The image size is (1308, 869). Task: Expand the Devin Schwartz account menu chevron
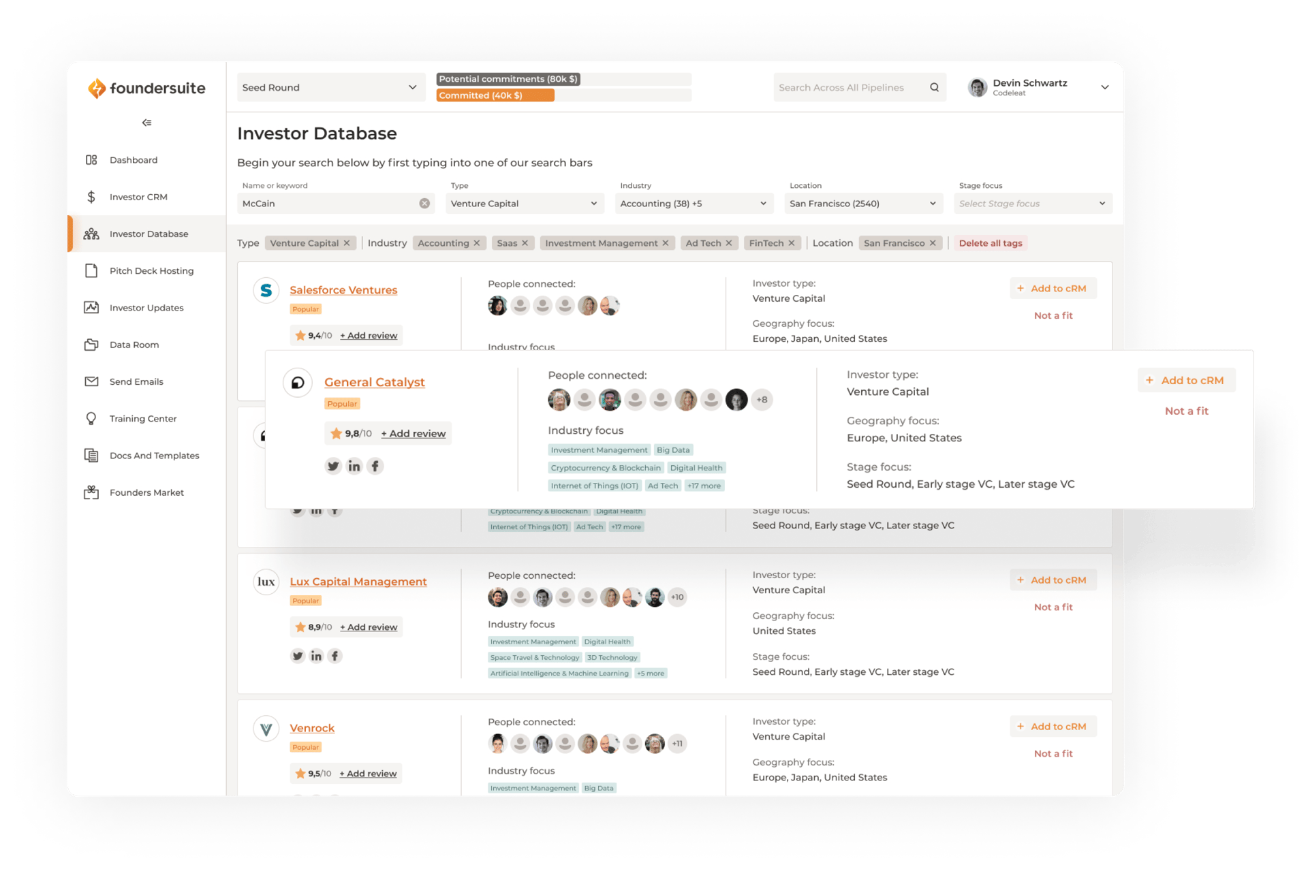(x=1104, y=87)
